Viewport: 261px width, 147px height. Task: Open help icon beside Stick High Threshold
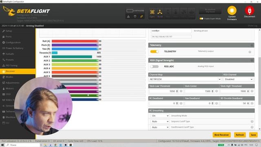click(x=252, y=91)
